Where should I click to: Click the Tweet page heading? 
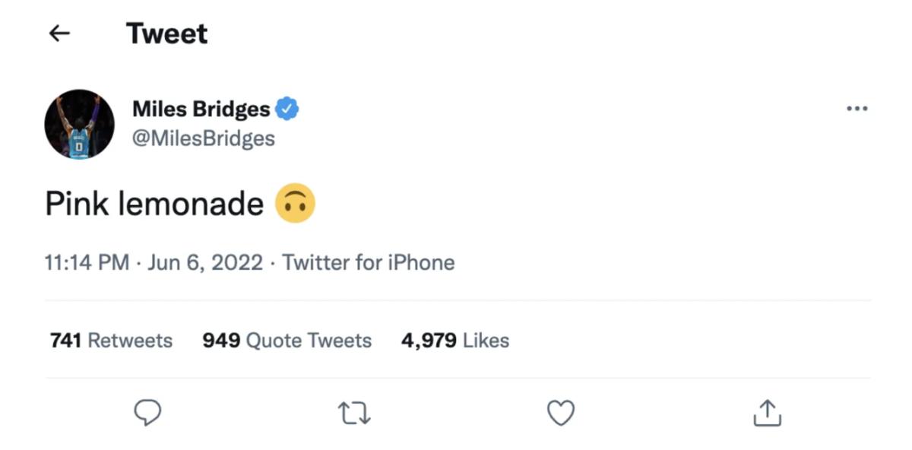click(x=166, y=33)
